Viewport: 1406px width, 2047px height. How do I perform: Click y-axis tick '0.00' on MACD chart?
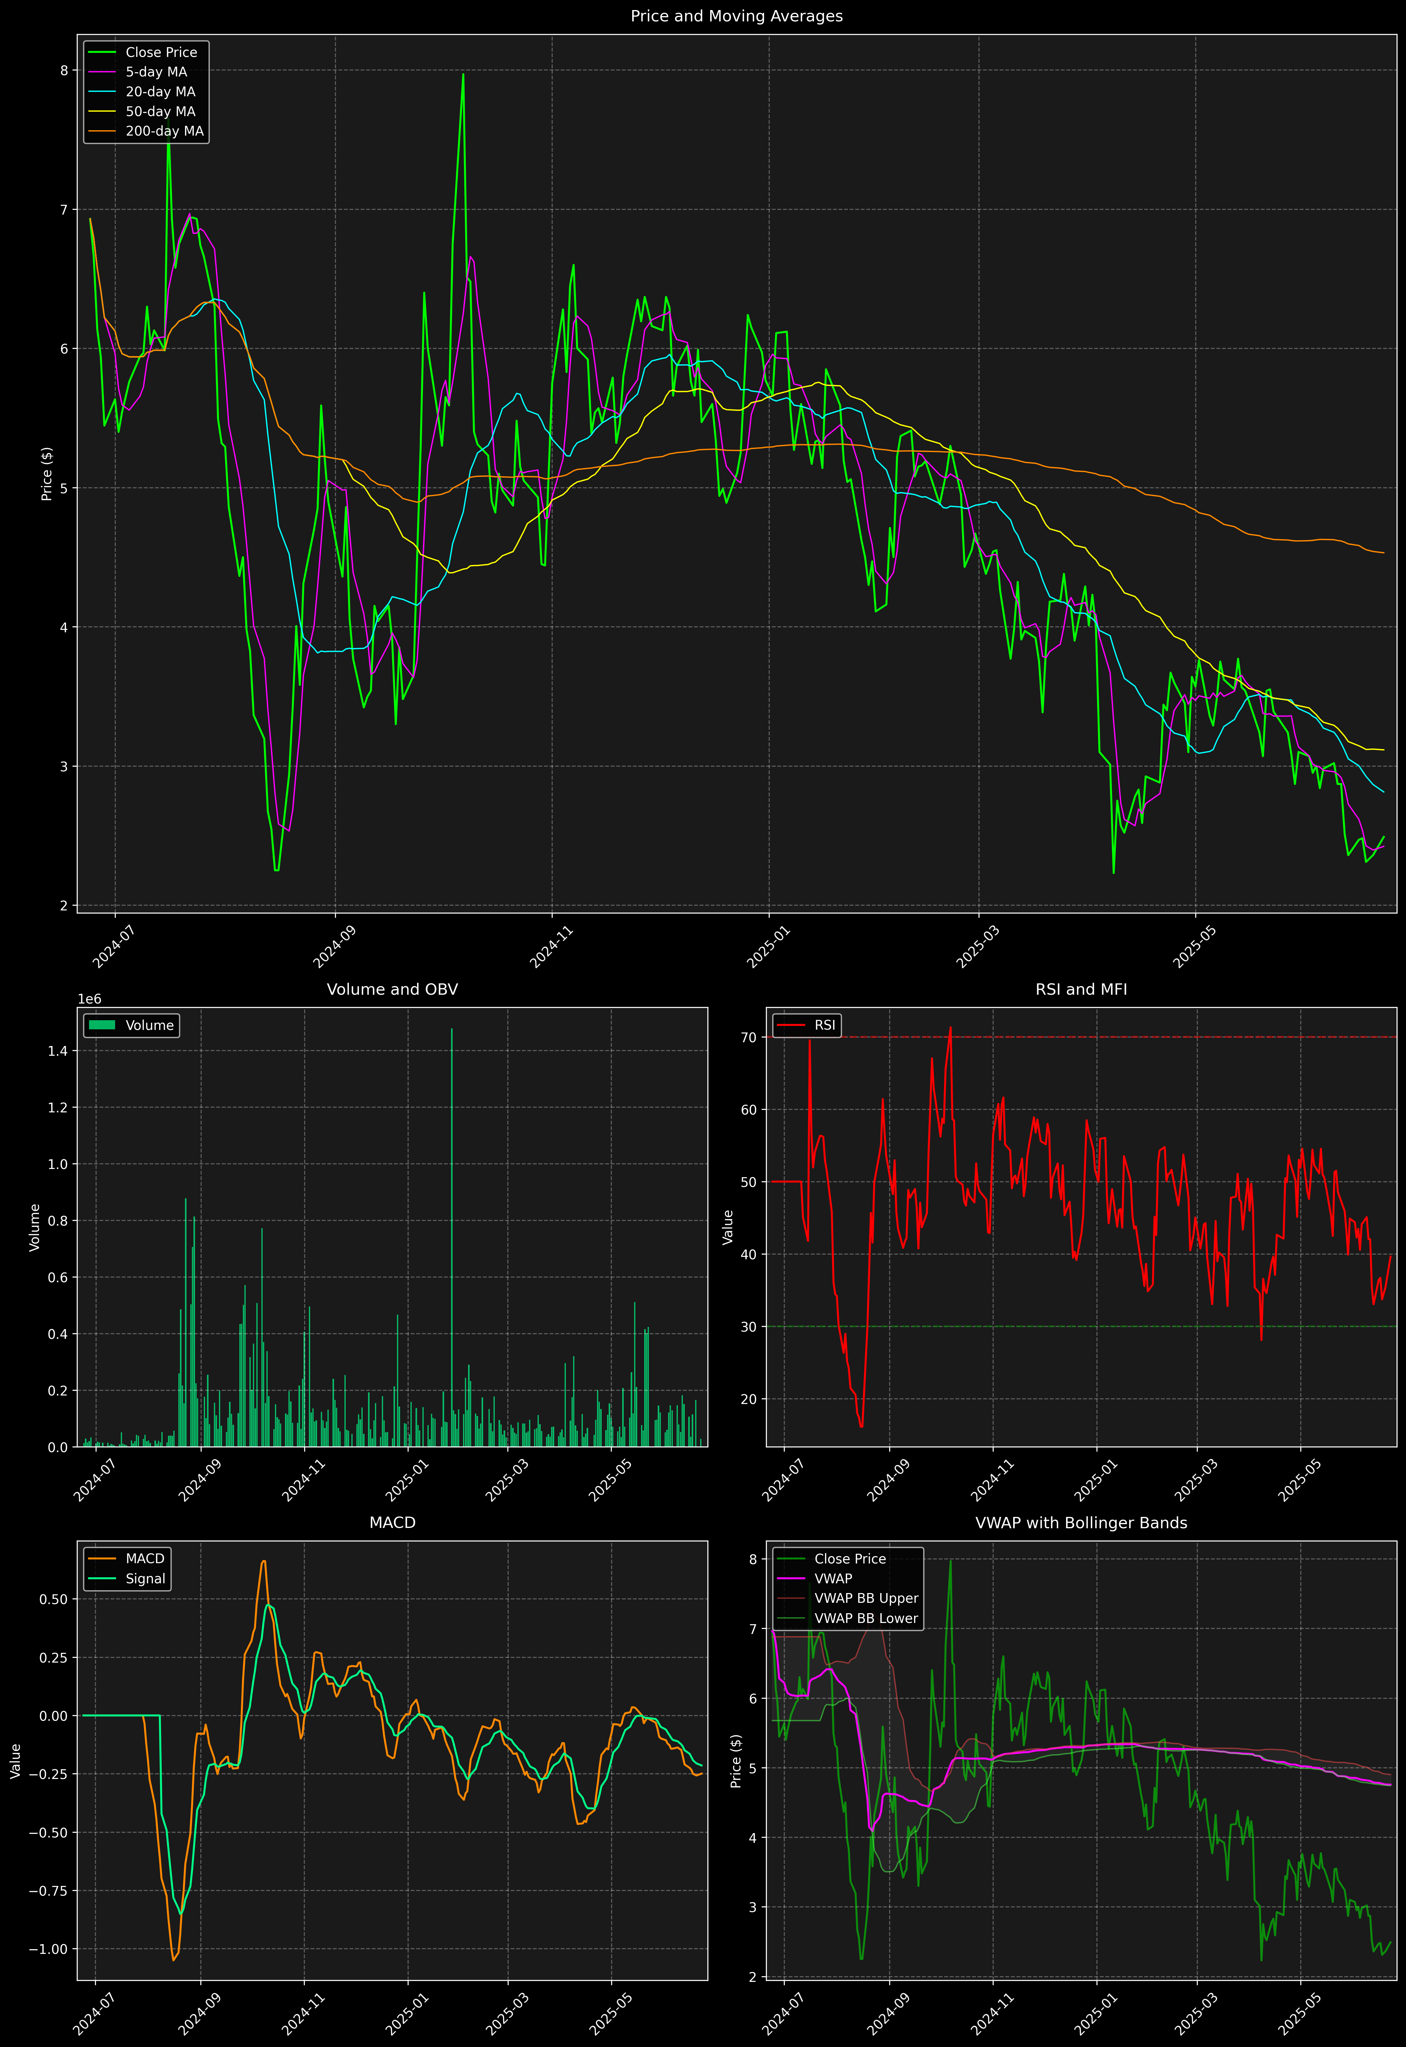pyautogui.click(x=54, y=1716)
